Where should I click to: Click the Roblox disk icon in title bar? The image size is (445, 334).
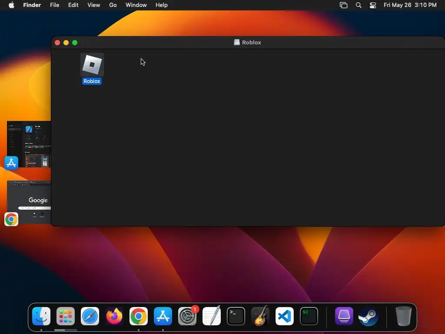(x=237, y=42)
